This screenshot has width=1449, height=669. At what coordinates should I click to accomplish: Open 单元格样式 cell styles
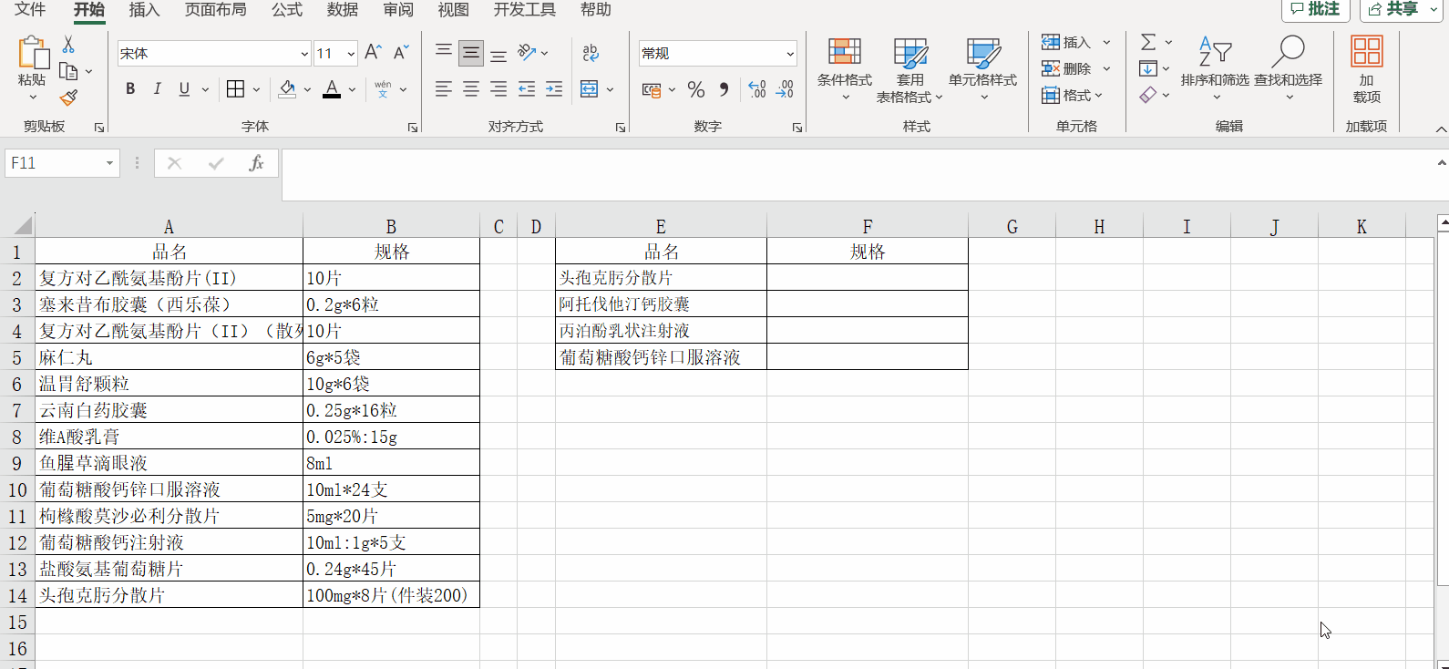point(982,69)
